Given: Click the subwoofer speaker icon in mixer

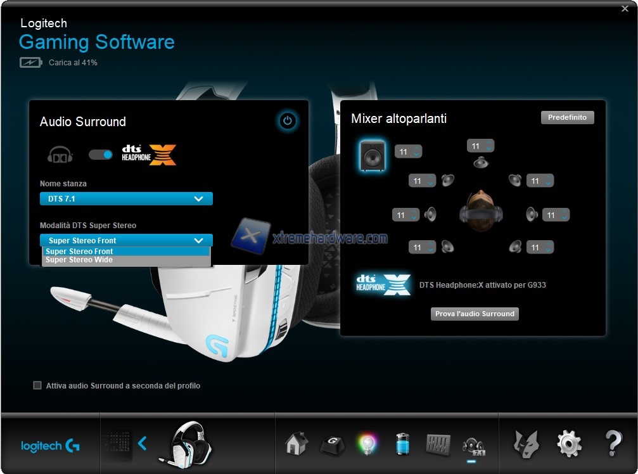Looking at the screenshot, I should [372, 155].
